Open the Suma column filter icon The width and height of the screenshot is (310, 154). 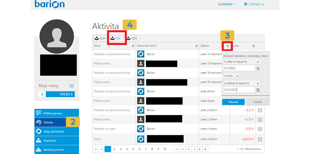(x=253, y=46)
